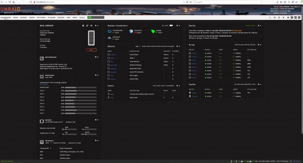303x163 pixels.
Task: Click the netdata container icon
Action: coord(153,31)
